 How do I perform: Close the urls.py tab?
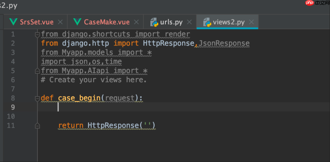click(189, 22)
